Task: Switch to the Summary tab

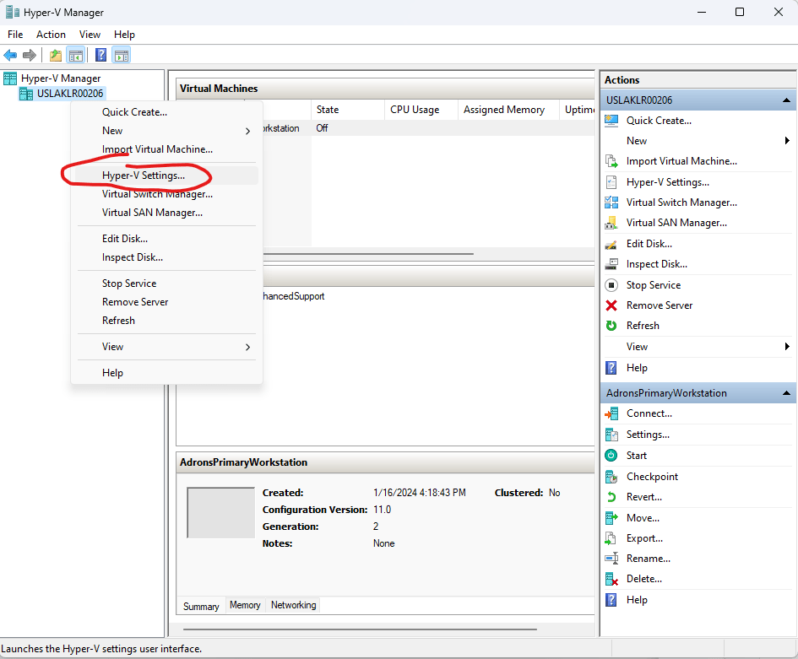Action: 201,606
